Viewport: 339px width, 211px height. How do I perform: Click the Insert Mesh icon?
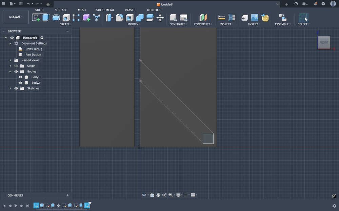[265, 18]
